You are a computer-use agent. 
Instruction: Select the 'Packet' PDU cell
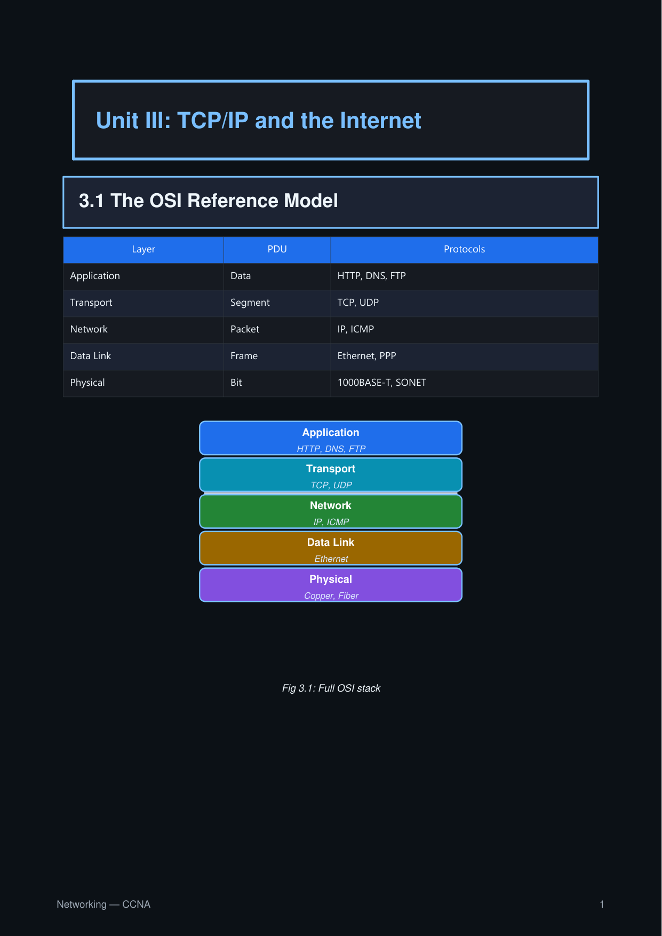point(277,330)
